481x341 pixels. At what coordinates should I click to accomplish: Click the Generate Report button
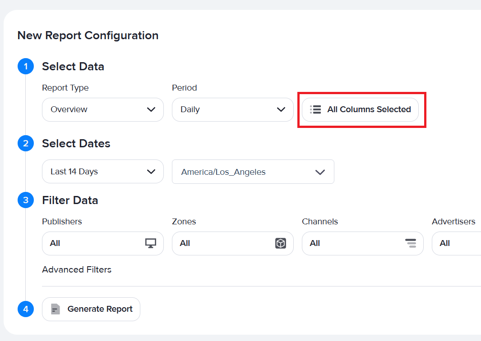coord(91,309)
